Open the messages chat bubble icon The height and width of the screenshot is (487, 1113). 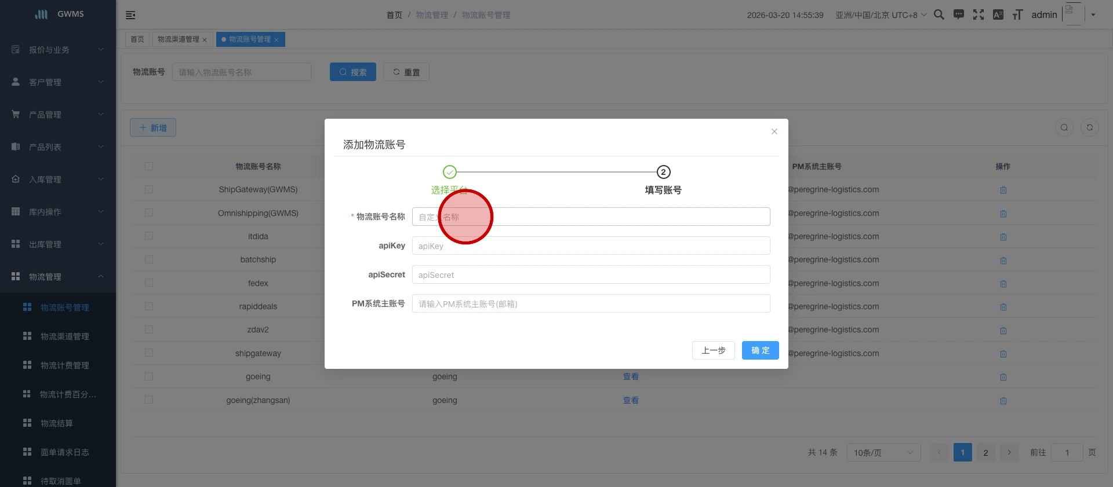(959, 14)
